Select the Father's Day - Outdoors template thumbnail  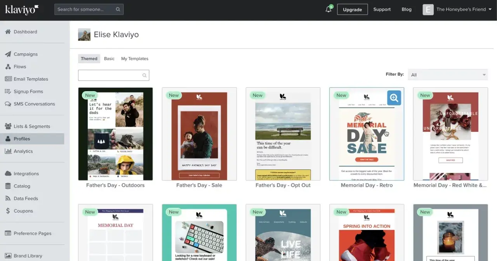(115, 134)
